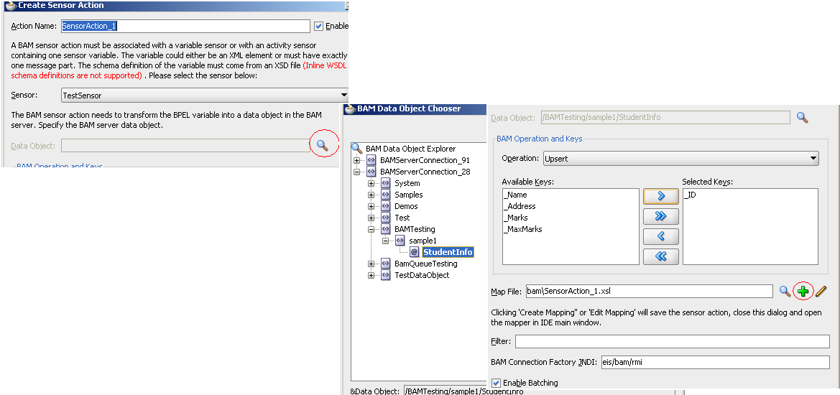Collapse the BAMTesting tree node
This screenshot has width=840, height=395.
click(x=371, y=229)
